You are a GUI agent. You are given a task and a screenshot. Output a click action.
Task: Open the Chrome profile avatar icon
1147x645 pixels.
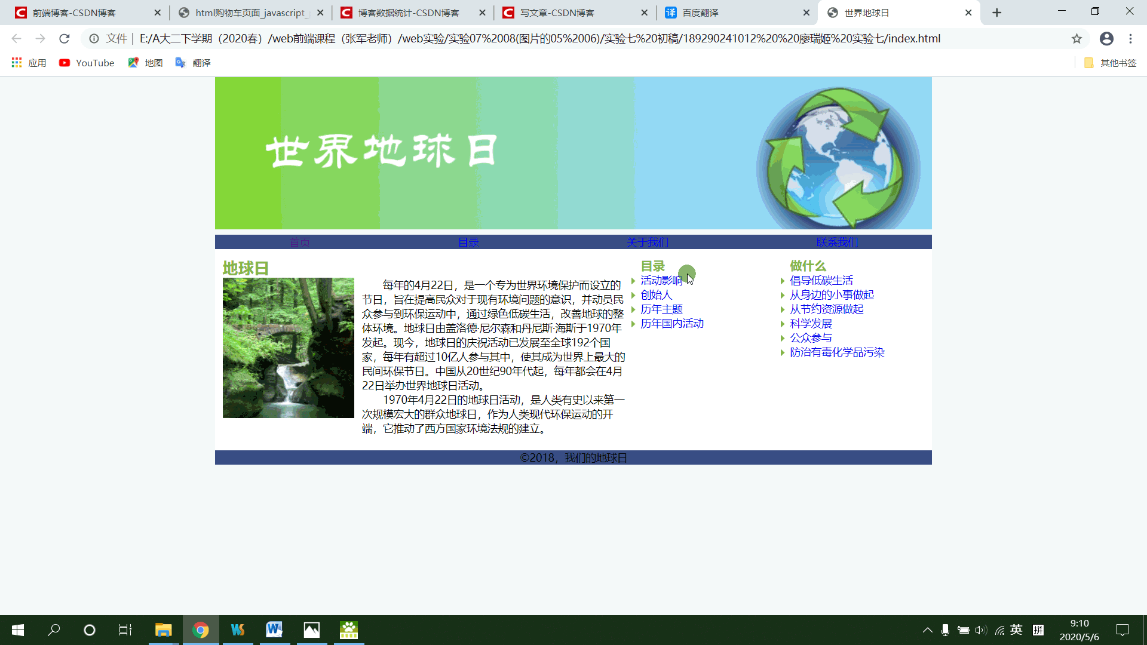point(1106,39)
